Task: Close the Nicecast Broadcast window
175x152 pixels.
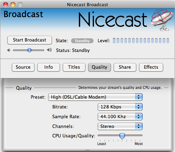Action: point(6,5)
